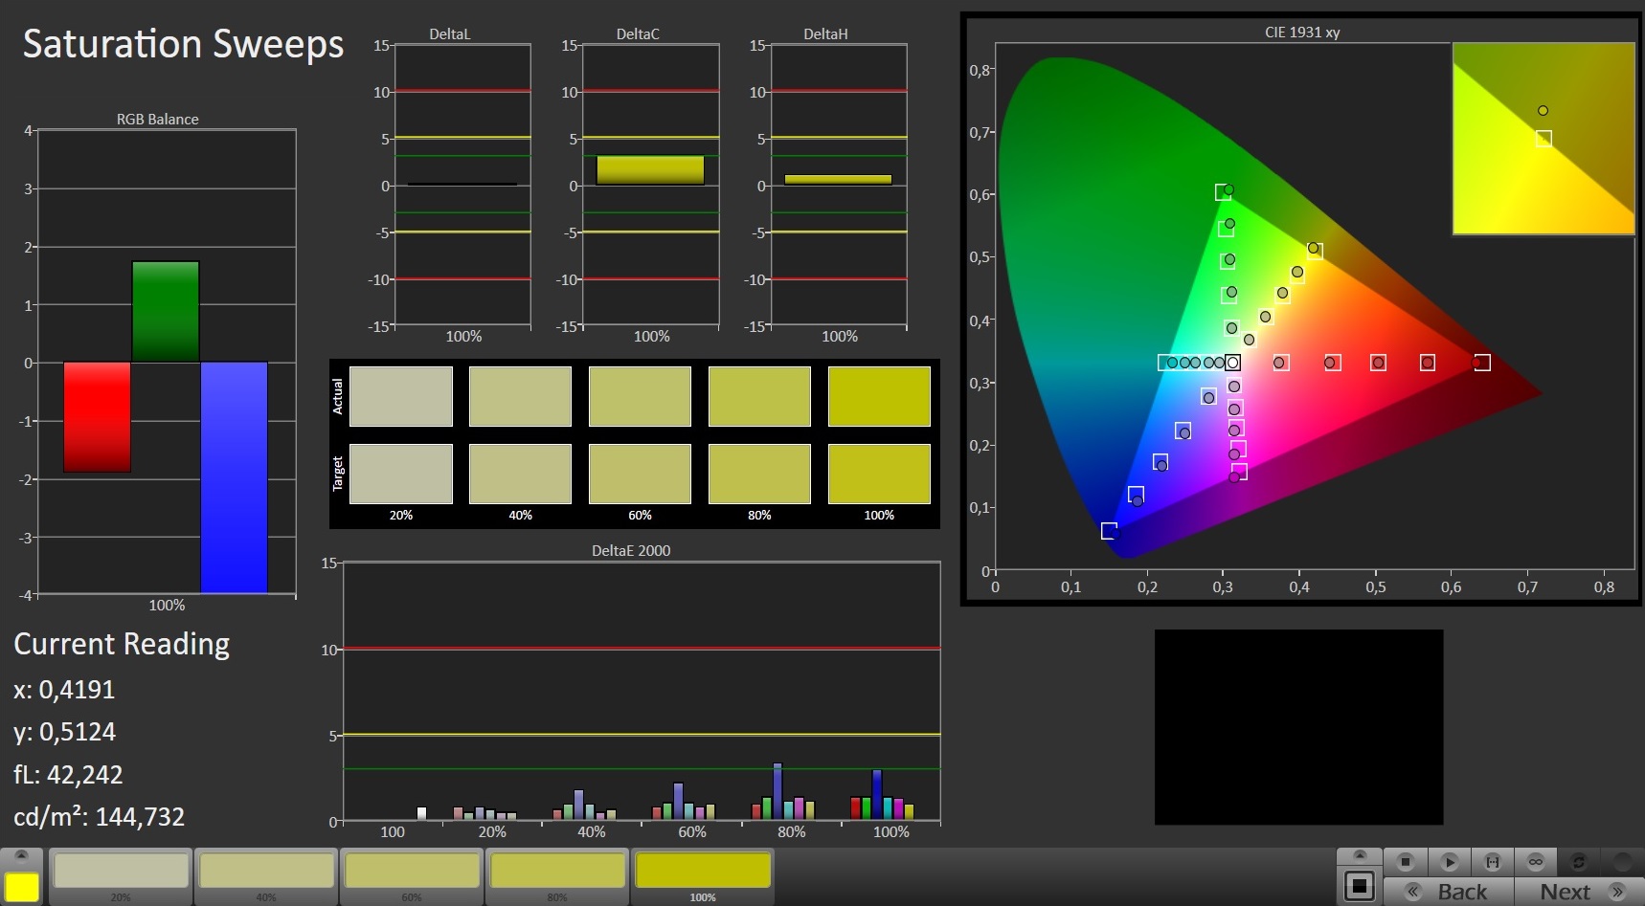The height and width of the screenshot is (906, 1645).
Task: Click the Stop measurement icon
Action: click(x=1405, y=862)
